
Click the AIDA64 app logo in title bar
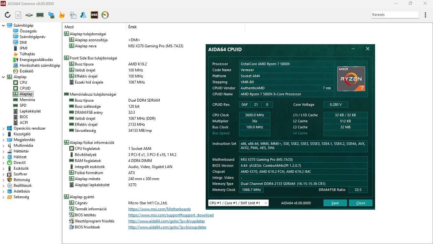click(3, 3)
